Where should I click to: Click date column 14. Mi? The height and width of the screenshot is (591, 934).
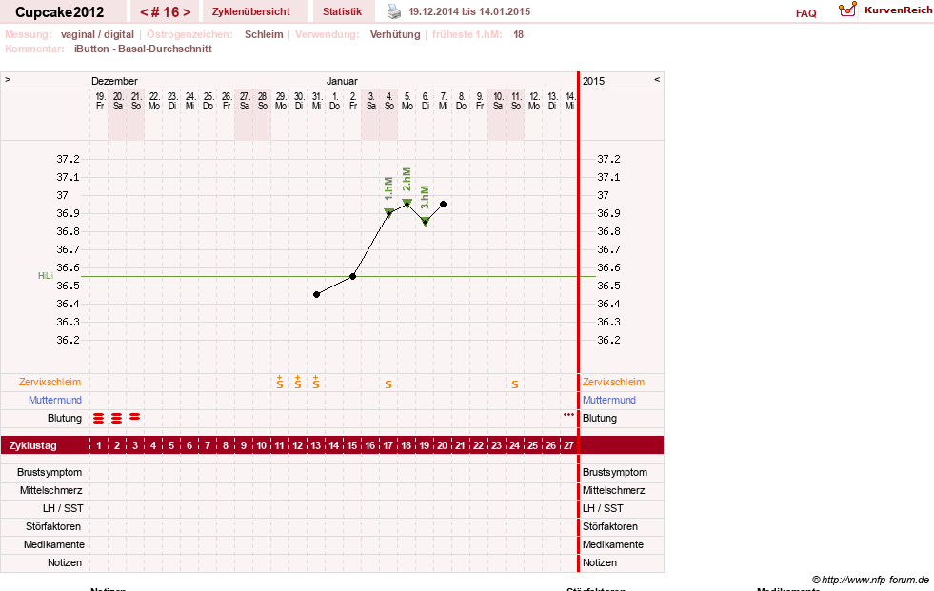tap(570, 101)
